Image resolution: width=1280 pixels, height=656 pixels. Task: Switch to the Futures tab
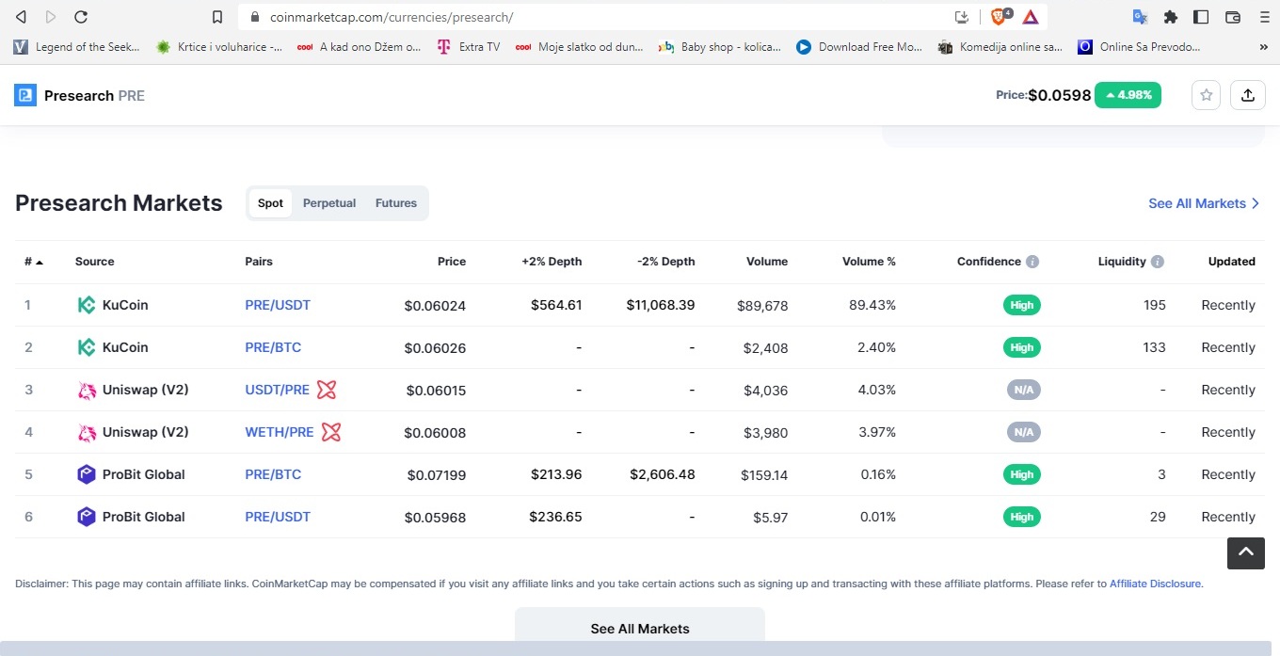396,203
